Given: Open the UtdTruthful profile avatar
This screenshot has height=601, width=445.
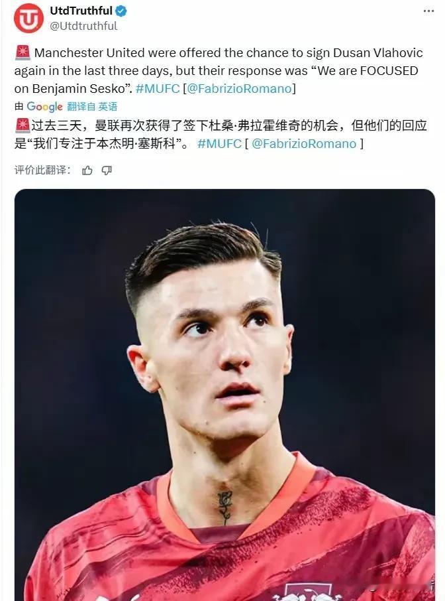Looking at the screenshot, I should click(x=28, y=18).
